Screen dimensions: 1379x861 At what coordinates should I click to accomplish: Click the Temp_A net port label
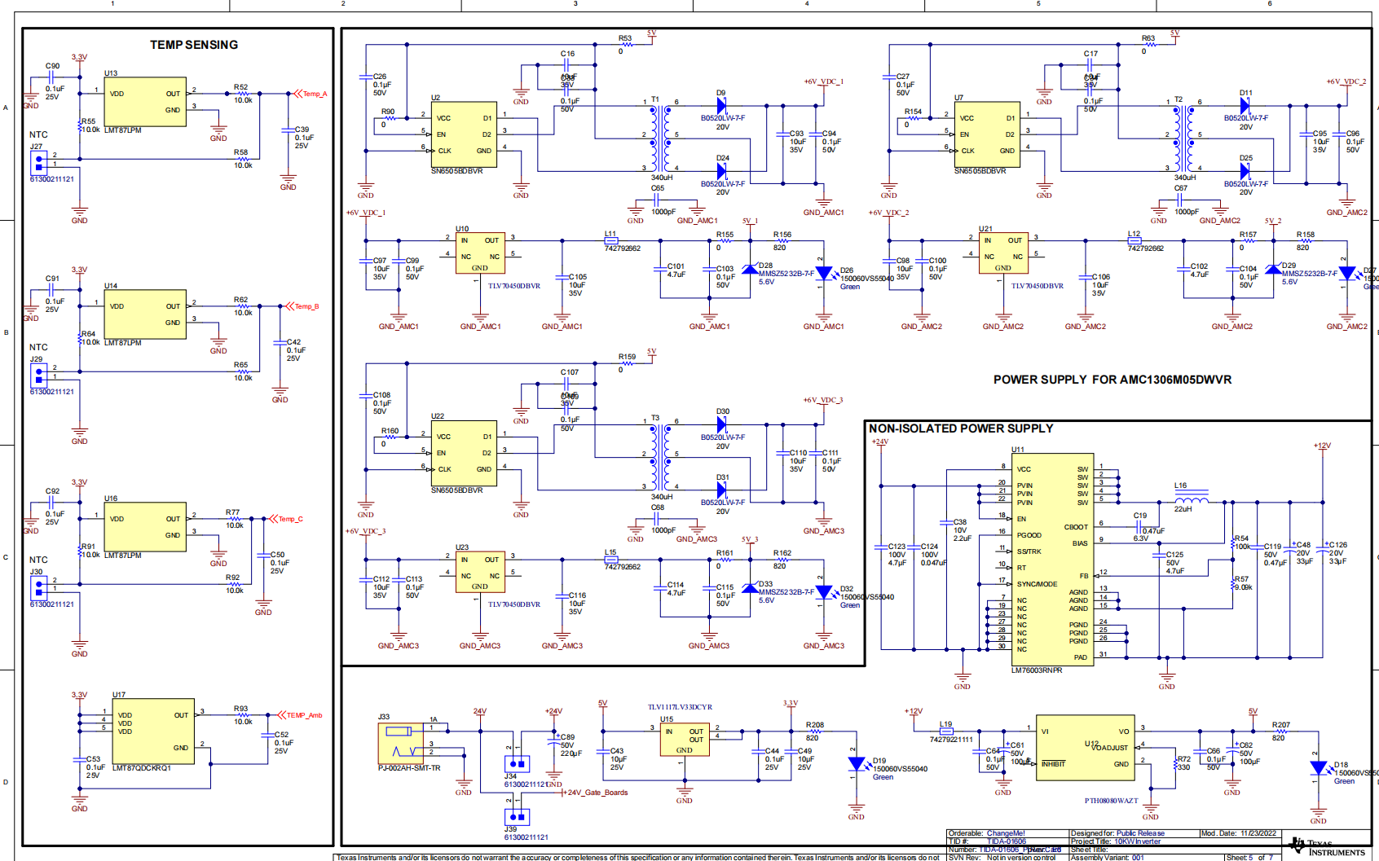[311, 94]
